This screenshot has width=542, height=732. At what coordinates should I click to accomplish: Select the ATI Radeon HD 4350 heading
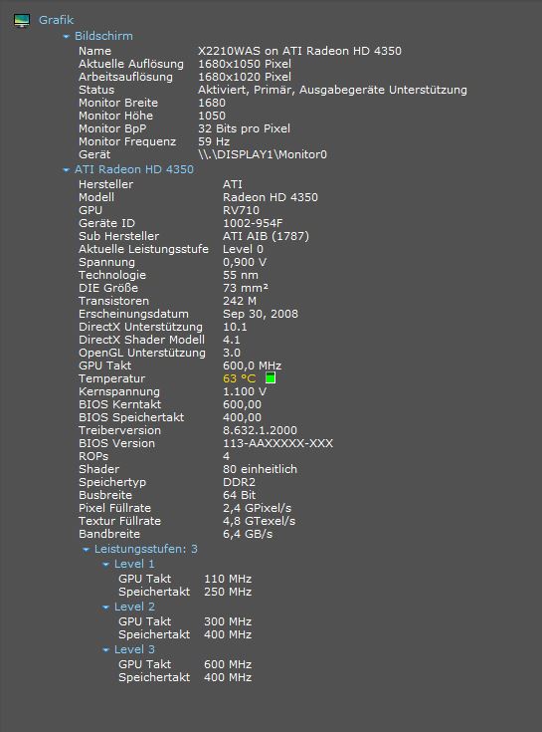(x=133, y=169)
